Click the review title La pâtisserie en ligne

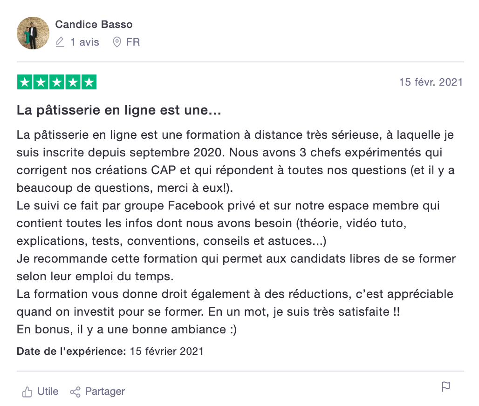coord(119,110)
